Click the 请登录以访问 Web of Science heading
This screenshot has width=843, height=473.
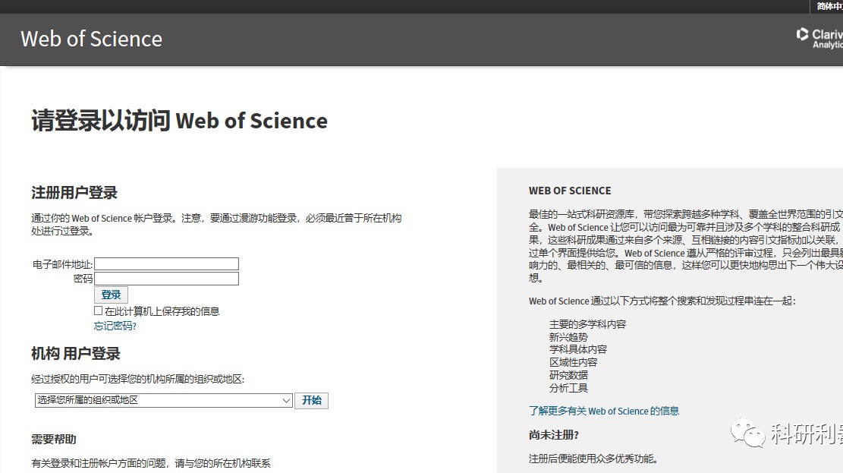[180, 120]
